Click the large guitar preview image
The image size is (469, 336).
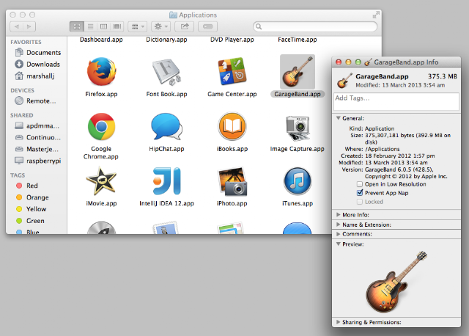click(396, 282)
